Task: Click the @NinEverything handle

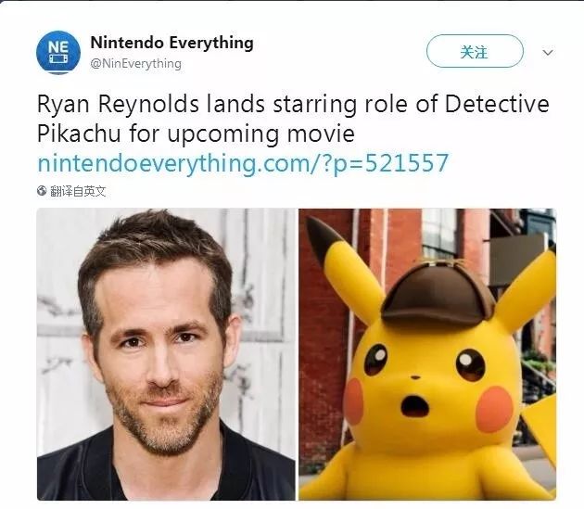Action: pyautogui.click(x=136, y=64)
